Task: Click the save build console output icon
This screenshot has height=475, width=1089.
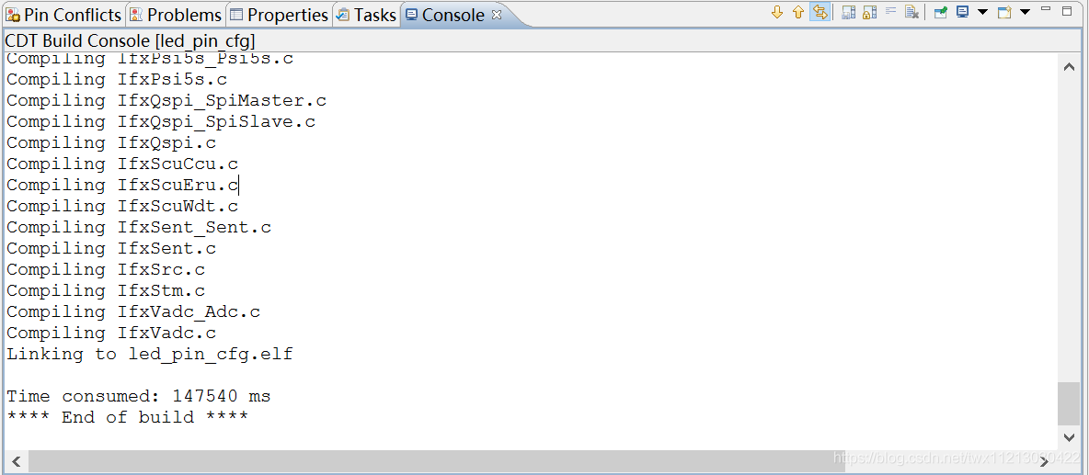Action: [x=848, y=13]
